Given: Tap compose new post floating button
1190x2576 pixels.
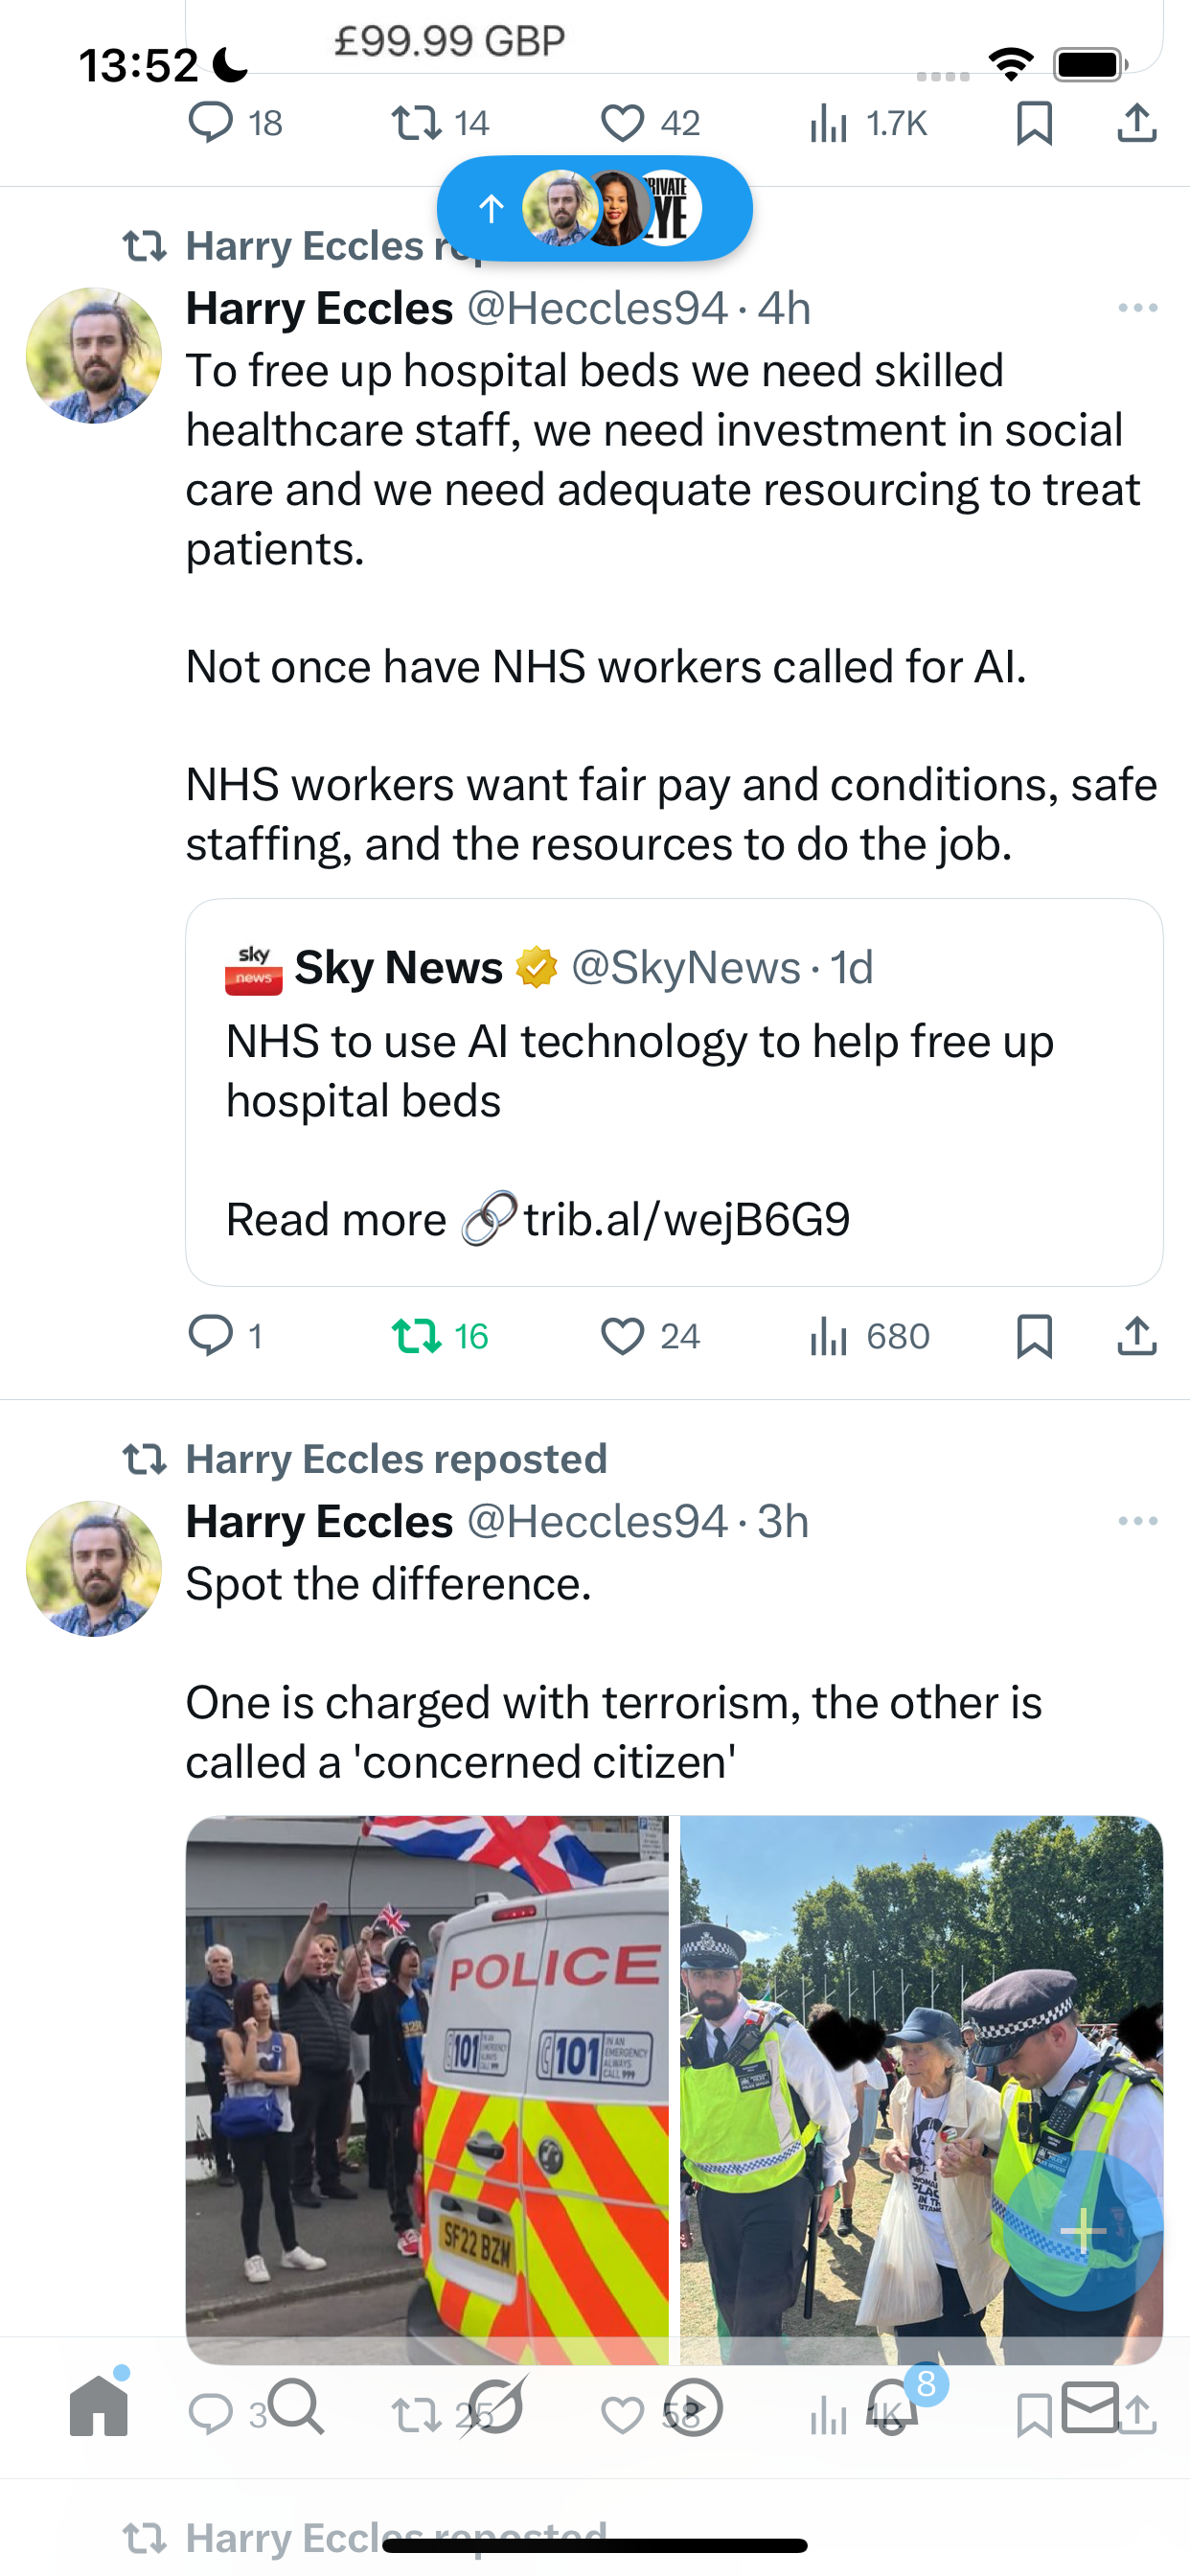Looking at the screenshot, I should tap(1082, 2230).
